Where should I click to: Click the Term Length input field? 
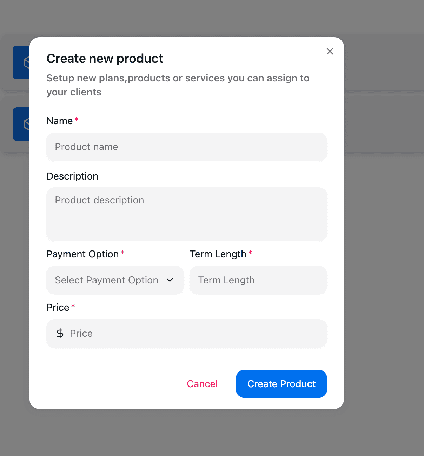(258, 280)
